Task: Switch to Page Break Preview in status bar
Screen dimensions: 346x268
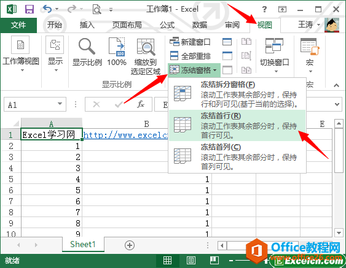Action: tap(214, 261)
